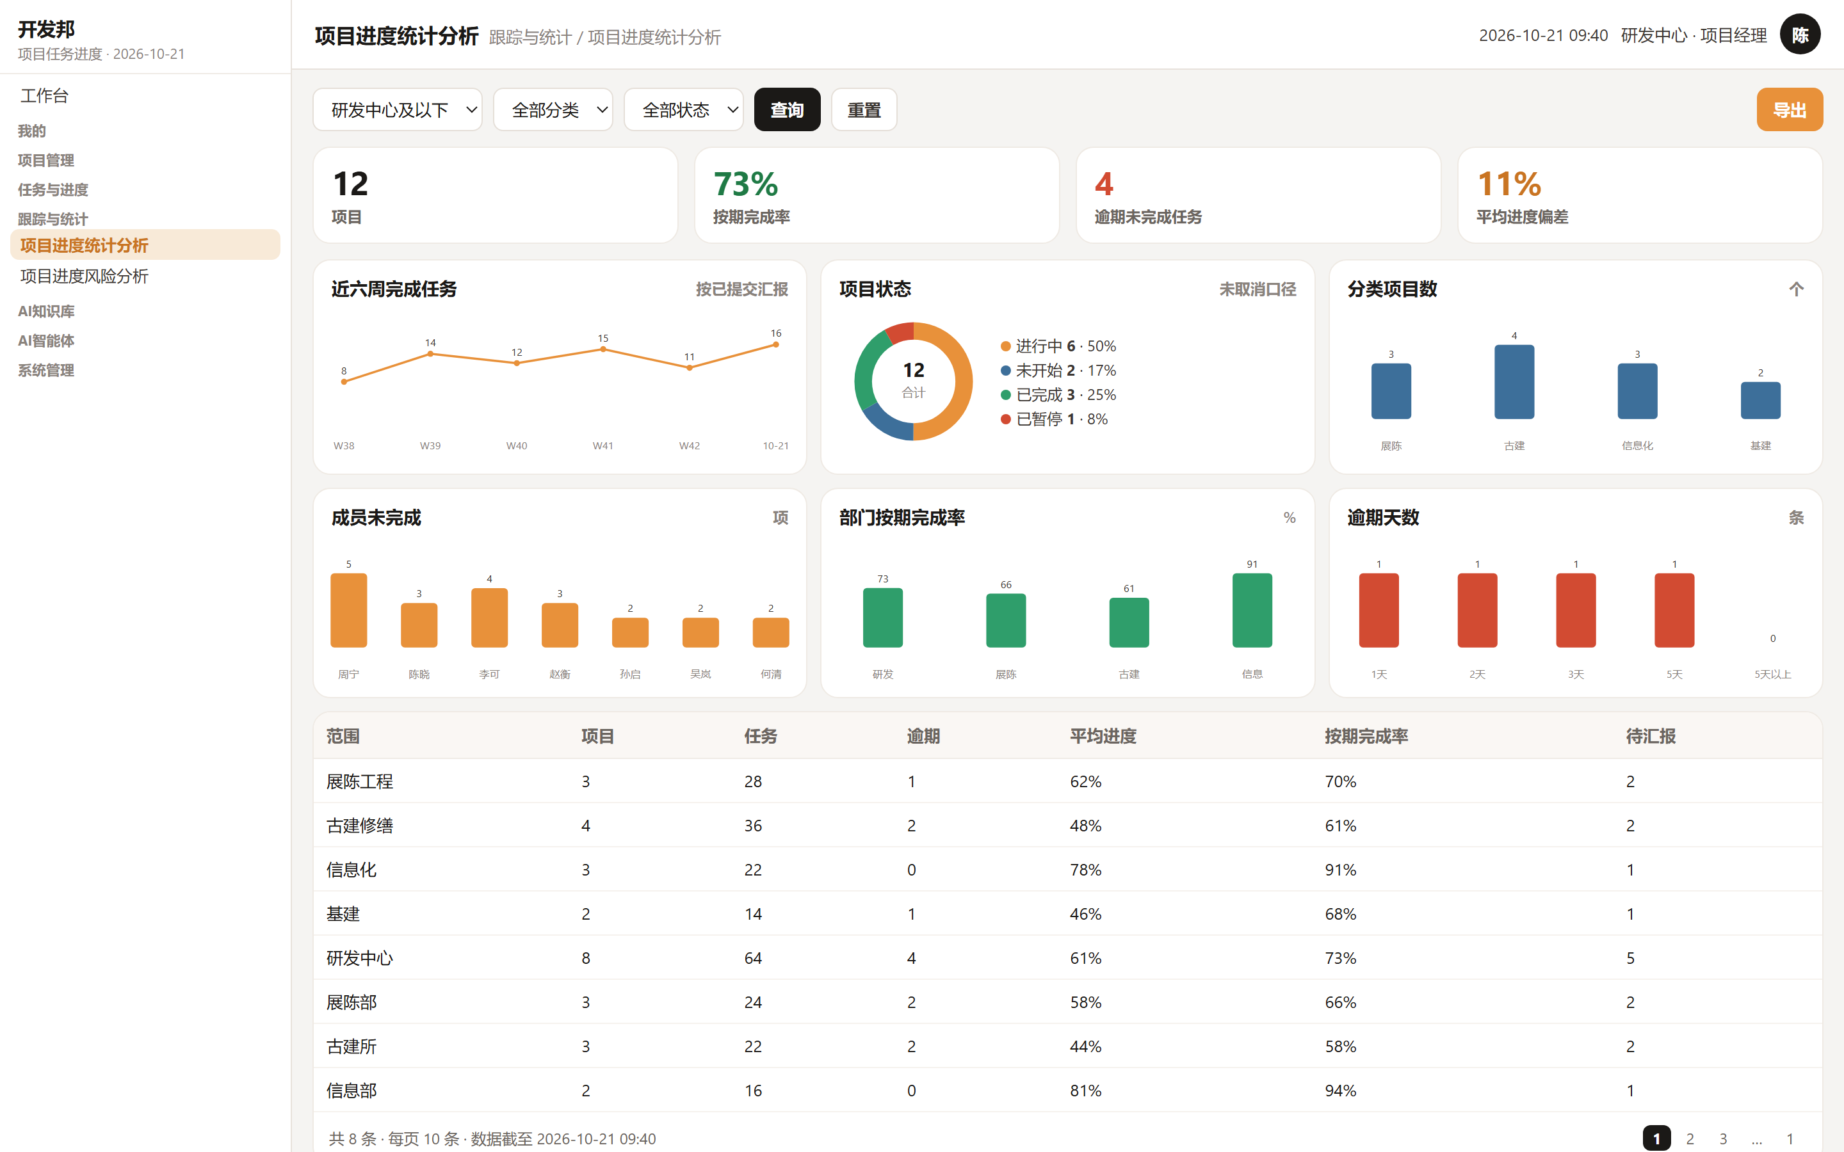Click the 跟踪与统计 breadcrumb link
The width and height of the screenshot is (1844, 1152).
click(530, 37)
